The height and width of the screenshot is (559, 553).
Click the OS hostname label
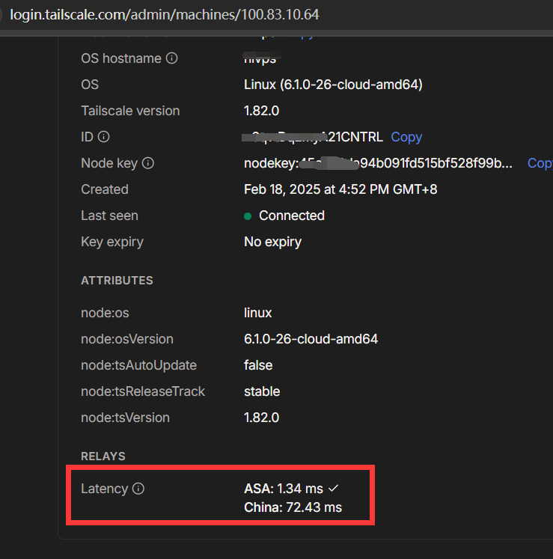point(121,58)
